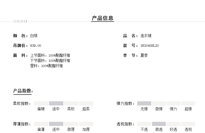Click 下节面料: 100%聚酯纤维 line
Viewport: 205px width, 133px height.
[50, 61]
